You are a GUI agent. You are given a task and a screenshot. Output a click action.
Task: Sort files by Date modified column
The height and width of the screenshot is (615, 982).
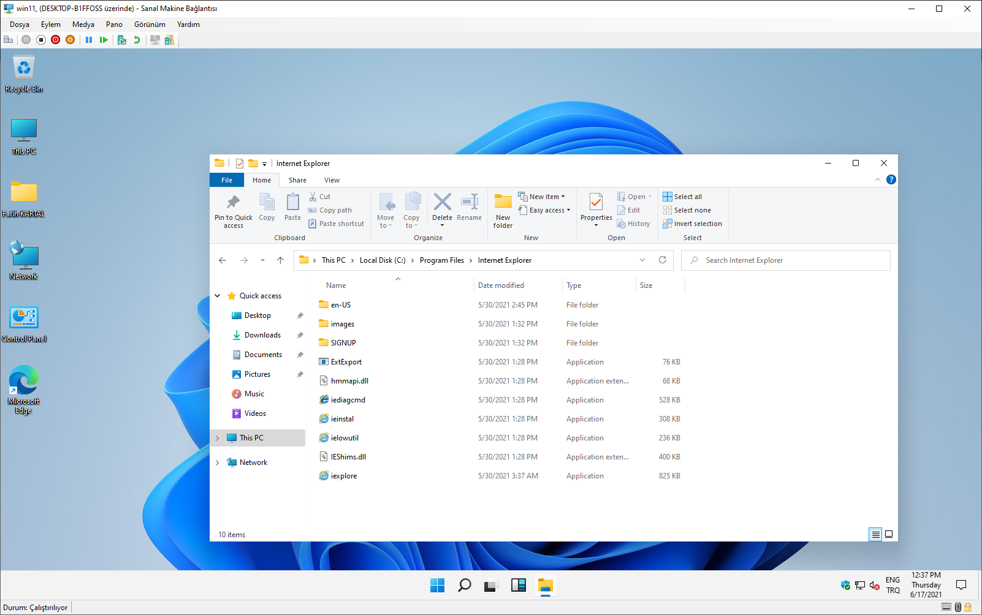pos(501,285)
